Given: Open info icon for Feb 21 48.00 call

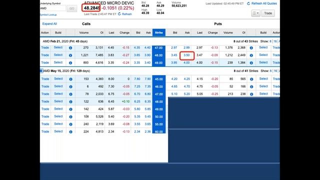Looking at the screenshot, I should [x=70, y=55].
